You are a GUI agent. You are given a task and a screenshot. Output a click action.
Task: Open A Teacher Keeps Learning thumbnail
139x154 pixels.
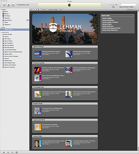(69, 143)
